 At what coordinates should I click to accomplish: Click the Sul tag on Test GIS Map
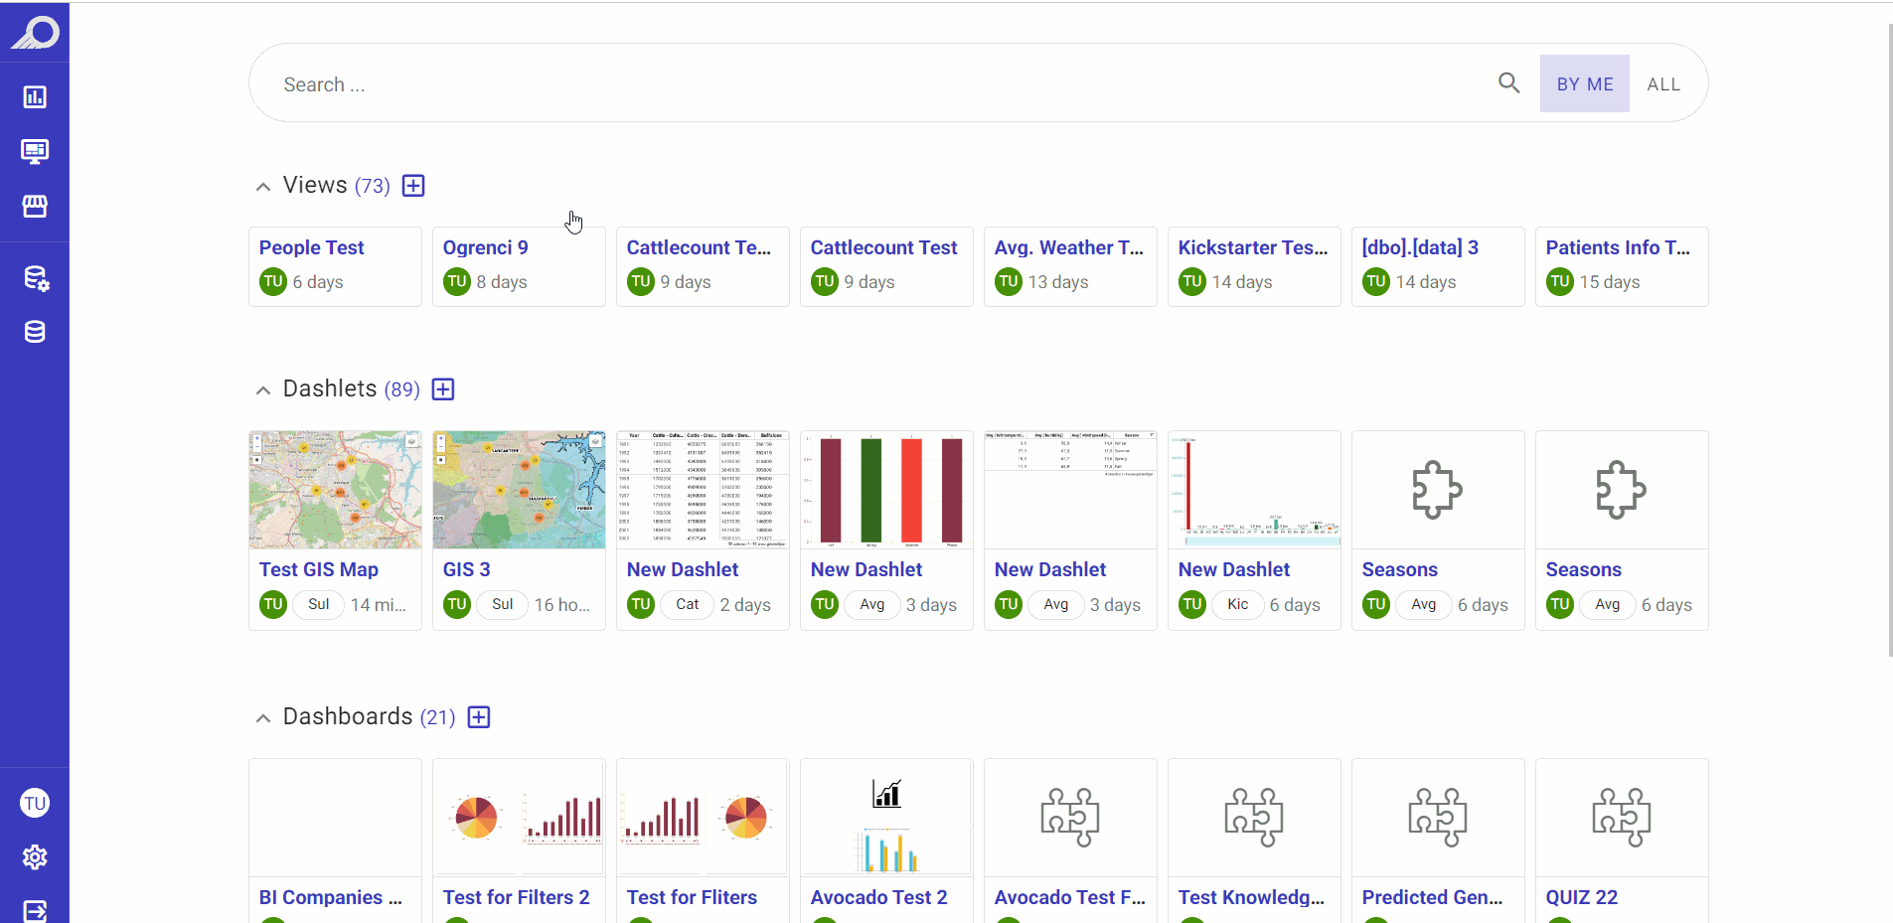tap(318, 604)
